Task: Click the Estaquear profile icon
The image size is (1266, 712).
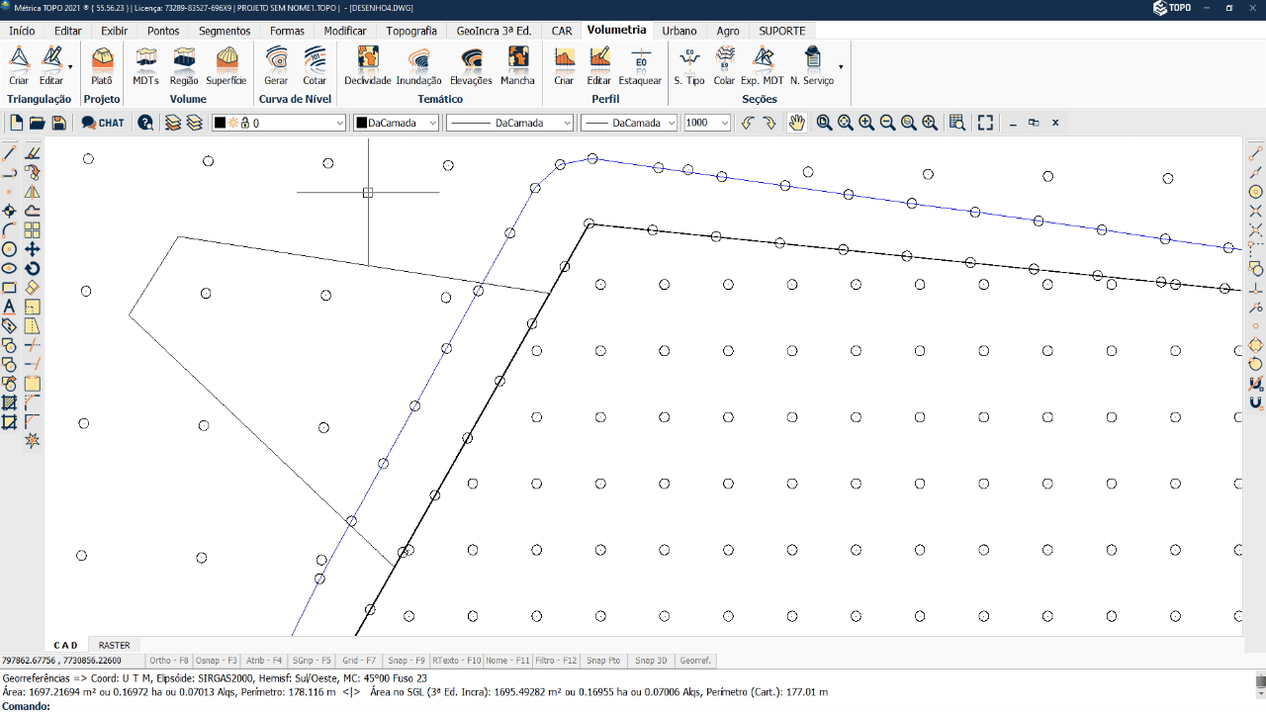Action: click(x=640, y=65)
